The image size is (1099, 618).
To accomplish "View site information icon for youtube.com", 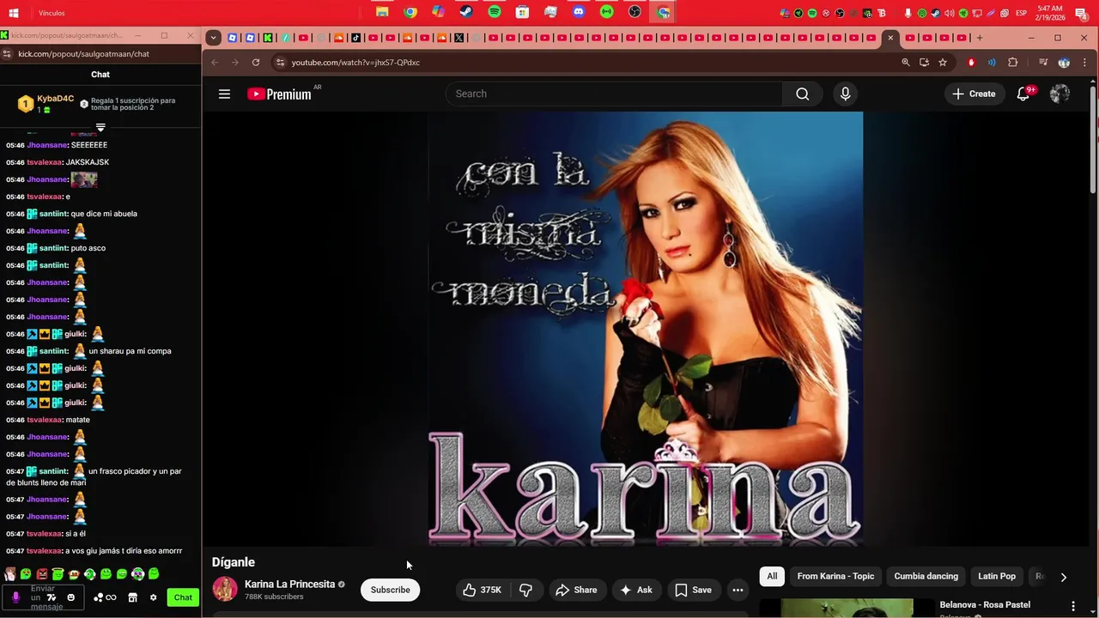I will 279,63.
